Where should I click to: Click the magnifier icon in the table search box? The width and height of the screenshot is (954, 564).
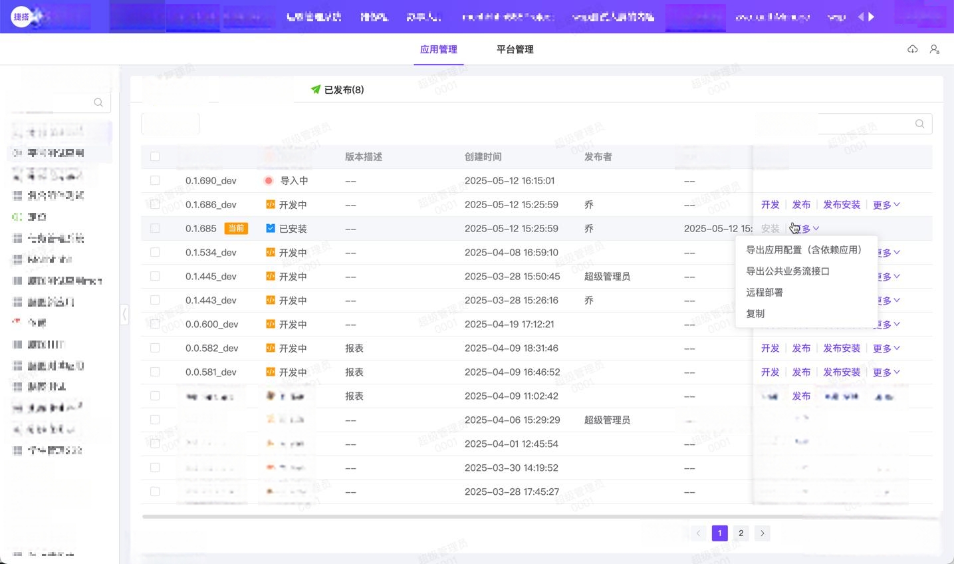coord(920,124)
